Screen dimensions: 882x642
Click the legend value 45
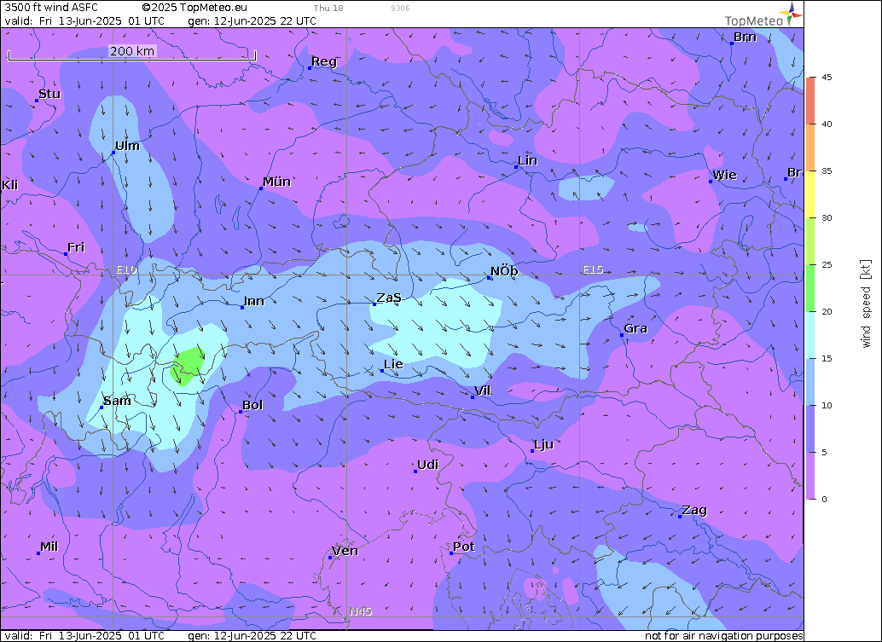click(x=827, y=77)
